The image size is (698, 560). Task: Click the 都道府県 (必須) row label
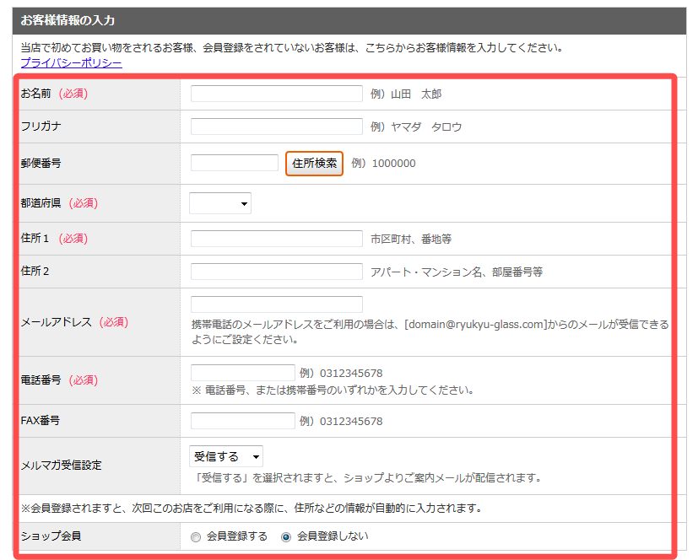point(59,203)
